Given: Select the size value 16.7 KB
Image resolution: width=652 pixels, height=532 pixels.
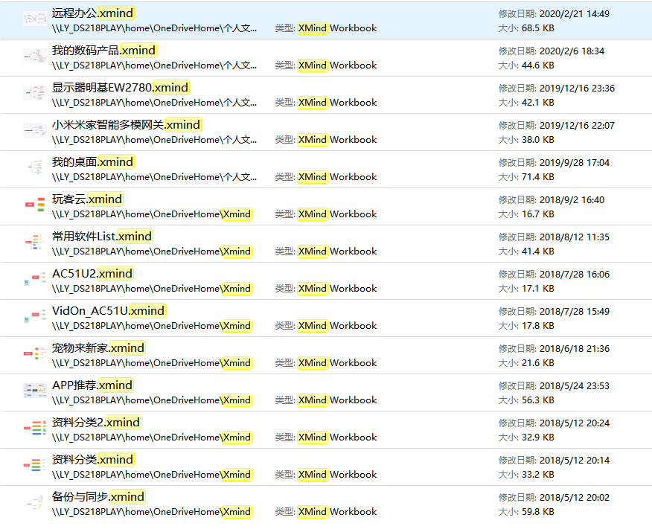Looking at the screenshot, I should pyautogui.click(x=538, y=214).
